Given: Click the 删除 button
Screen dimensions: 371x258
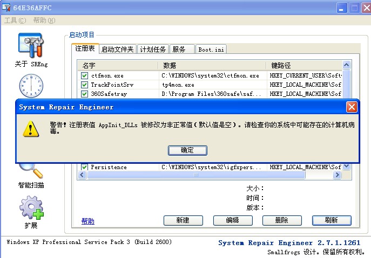Looking at the screenshot, I should pos(282,220).
